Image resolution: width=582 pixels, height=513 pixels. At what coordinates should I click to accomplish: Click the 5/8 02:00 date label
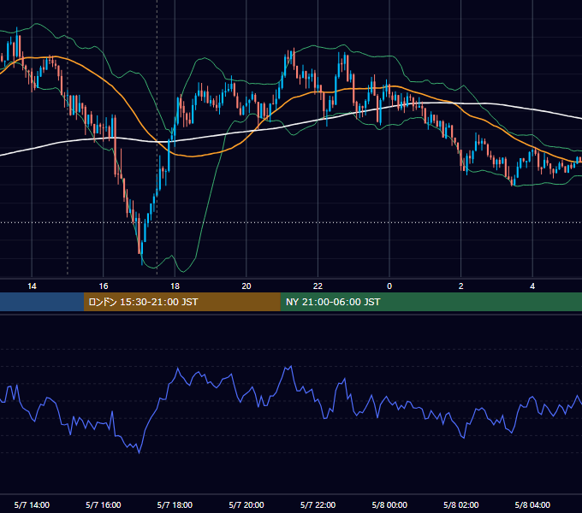[460, 505]
